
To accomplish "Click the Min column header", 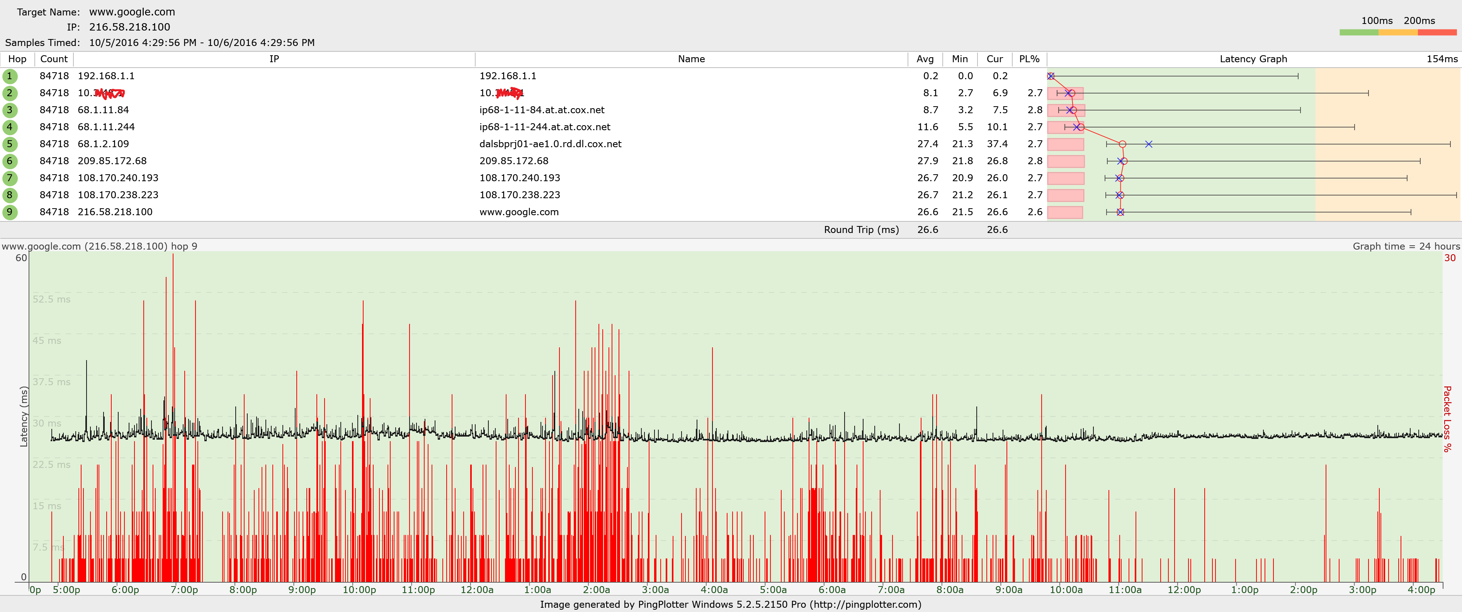I will tap(960, 59).
